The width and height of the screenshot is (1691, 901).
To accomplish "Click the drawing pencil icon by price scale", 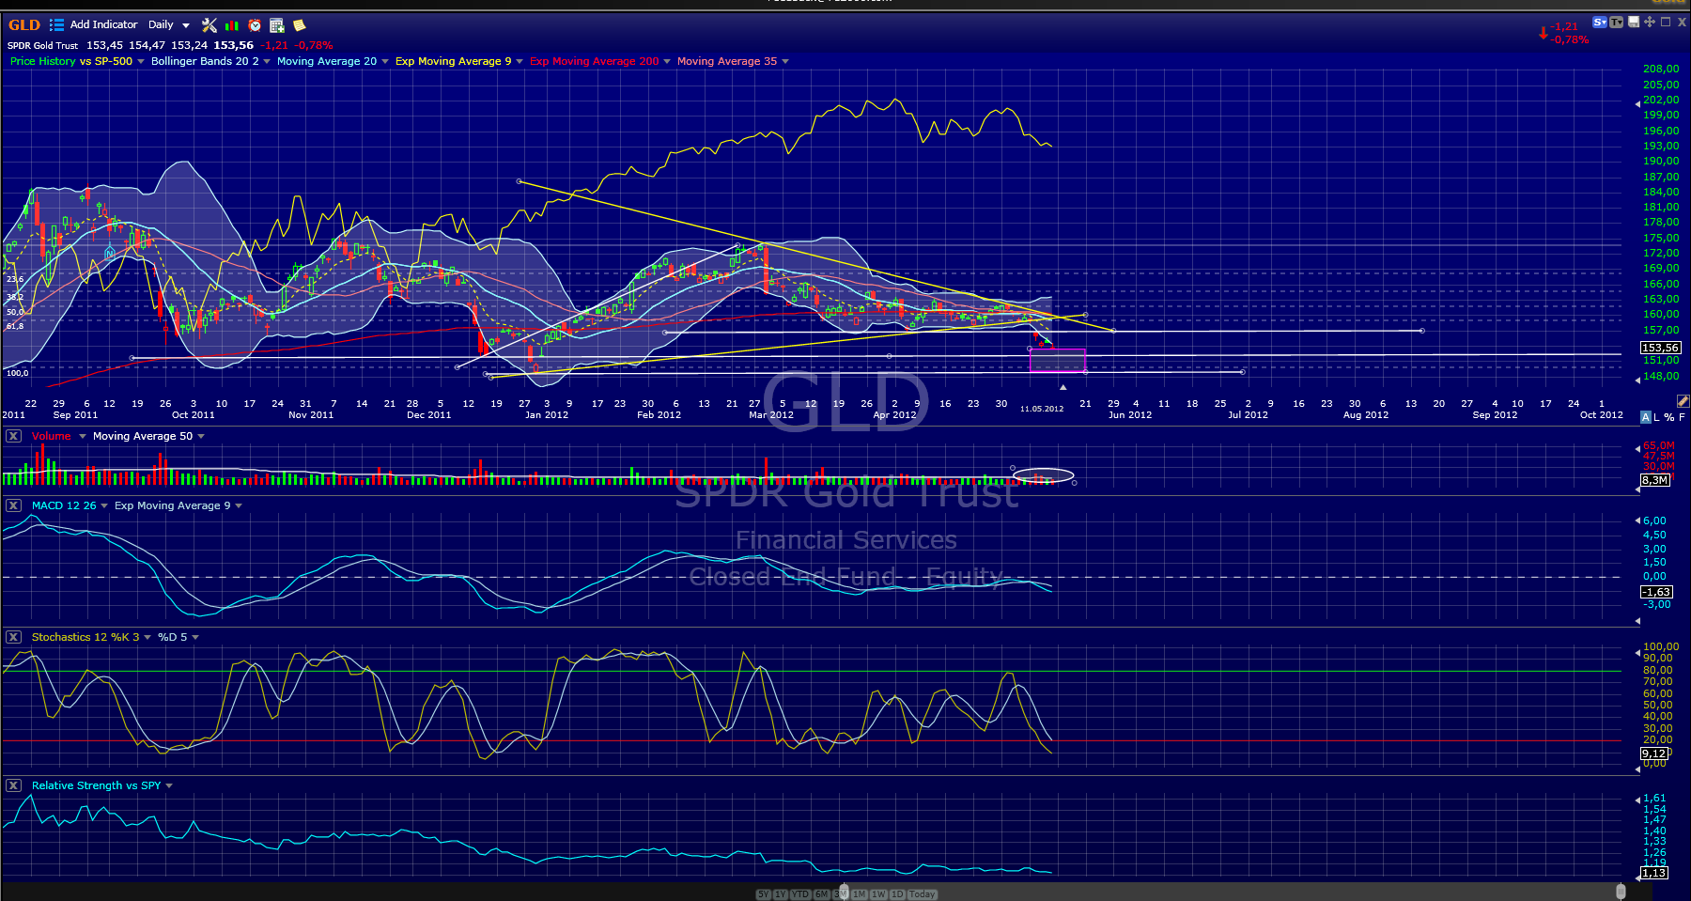I will click(1683, 401).
